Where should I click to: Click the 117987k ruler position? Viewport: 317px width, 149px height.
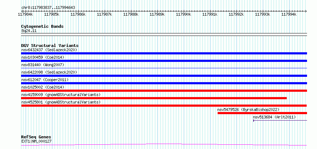(x=104, y=14)
